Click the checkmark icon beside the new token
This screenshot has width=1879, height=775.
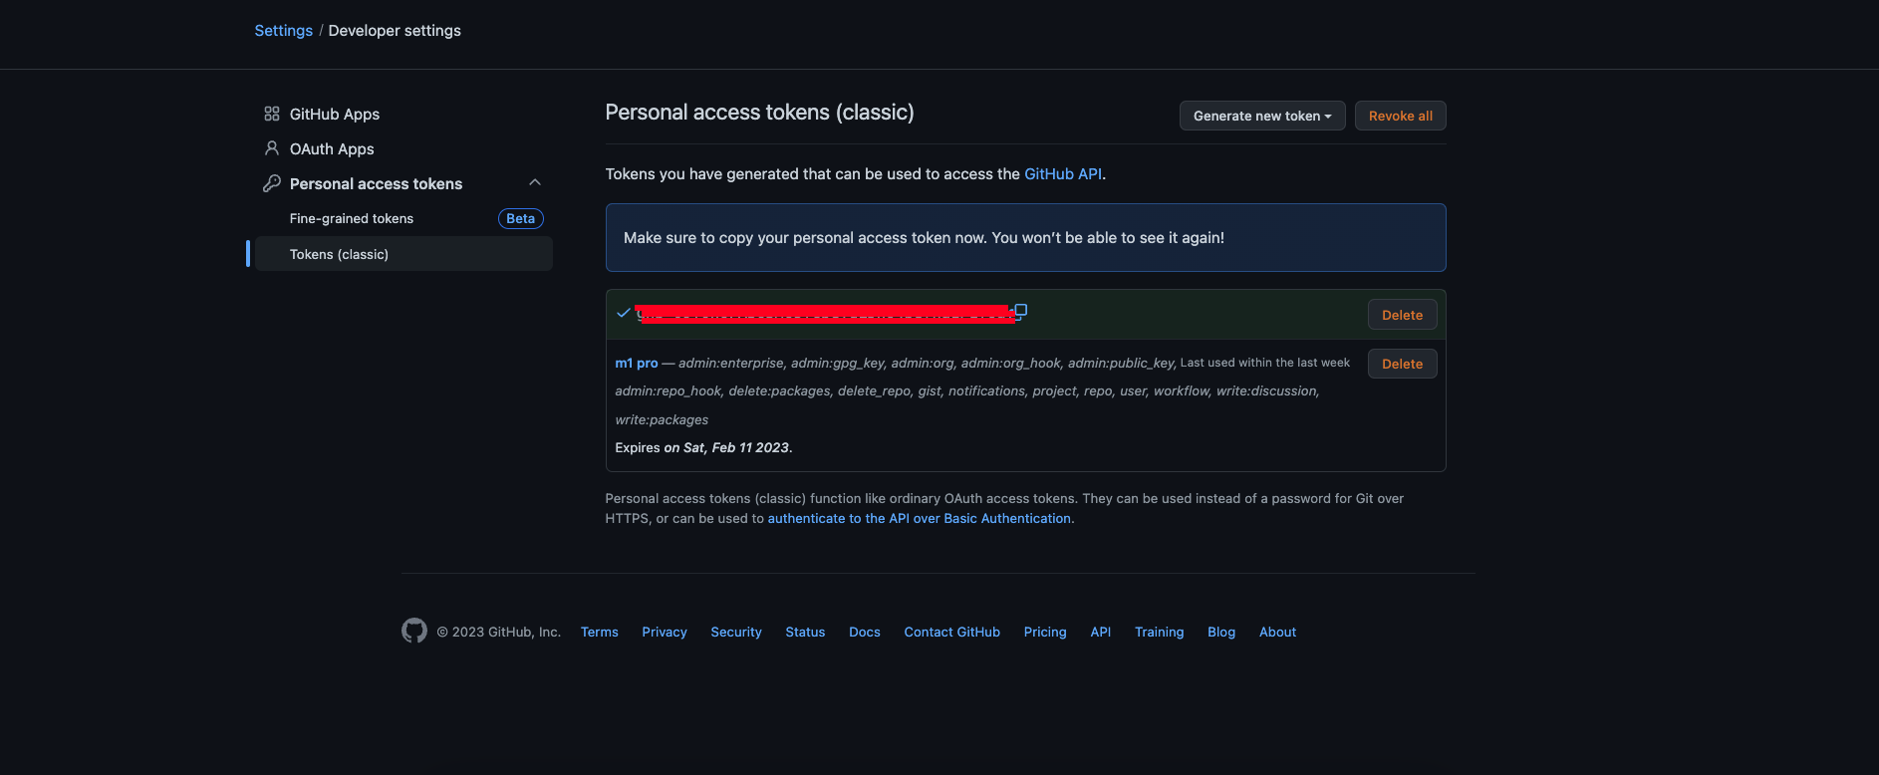pos(624,313)
